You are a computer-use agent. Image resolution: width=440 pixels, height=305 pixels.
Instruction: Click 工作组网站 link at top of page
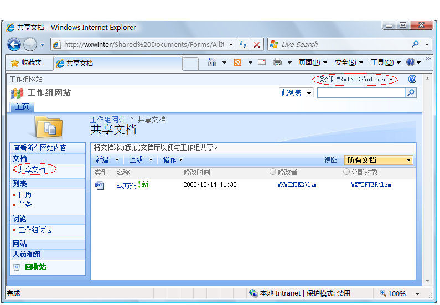tap(26, 79)
